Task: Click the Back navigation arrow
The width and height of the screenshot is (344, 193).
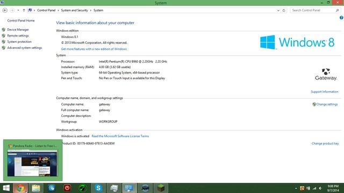Action: 5,10
